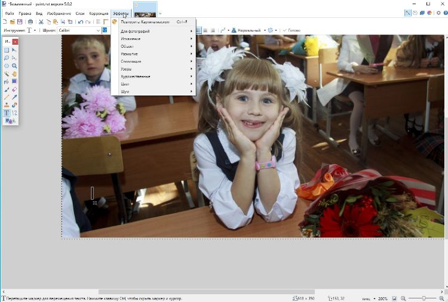This screenshot has height=302, width=448.
Task: Set text alignment to center
Action: pyautogui.click(x=205, y=30)
